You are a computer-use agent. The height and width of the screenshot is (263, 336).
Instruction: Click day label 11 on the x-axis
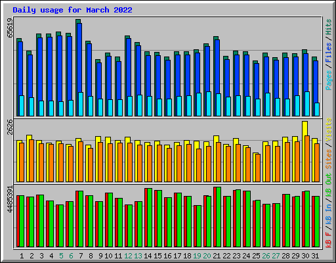coord(118,256)
